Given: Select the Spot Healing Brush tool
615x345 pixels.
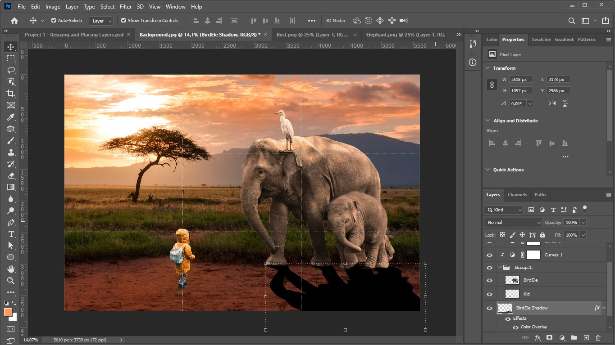Looking at the screenshot, I should tap(11, 129).
